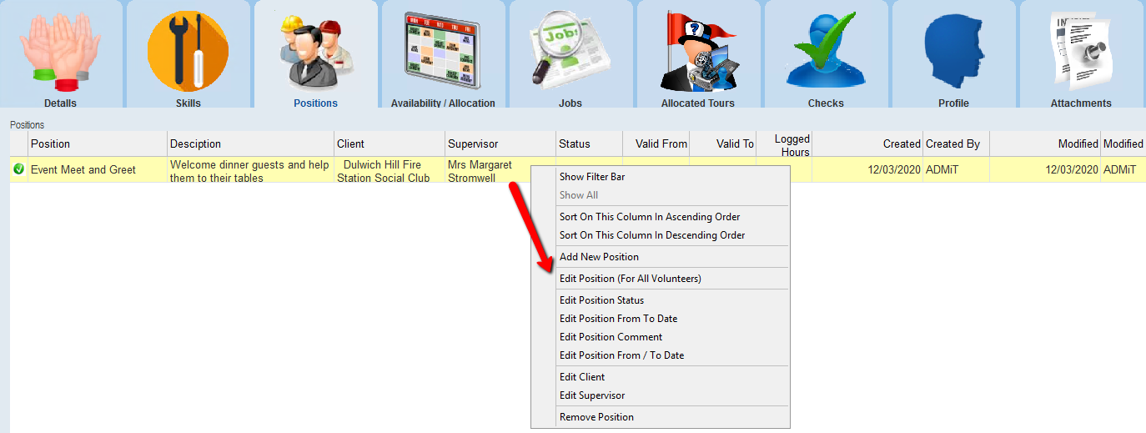The width and height of the screenshot is (1146, 433).
Task: Open the Allocated Tours flag icon
Action: tap(698, 52)
